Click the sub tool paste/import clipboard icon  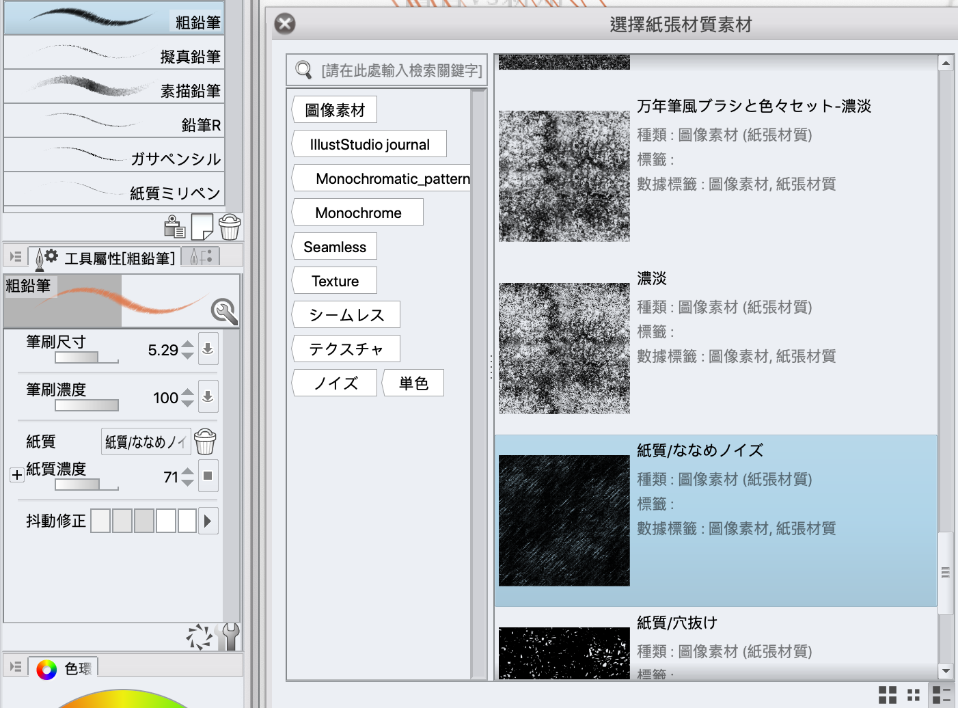click(x=175, y=227)
